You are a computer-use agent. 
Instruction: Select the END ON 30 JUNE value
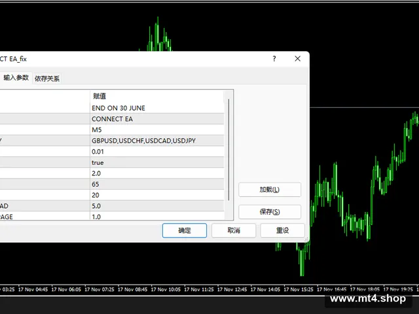[157, 108]
